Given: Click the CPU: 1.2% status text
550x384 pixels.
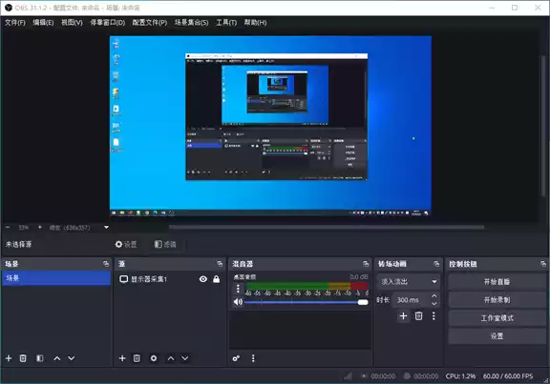Looking at the screenshot, I should coord(460,376).
